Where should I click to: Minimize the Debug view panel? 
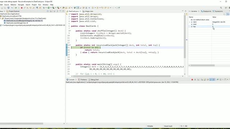[x=60, y=11]
